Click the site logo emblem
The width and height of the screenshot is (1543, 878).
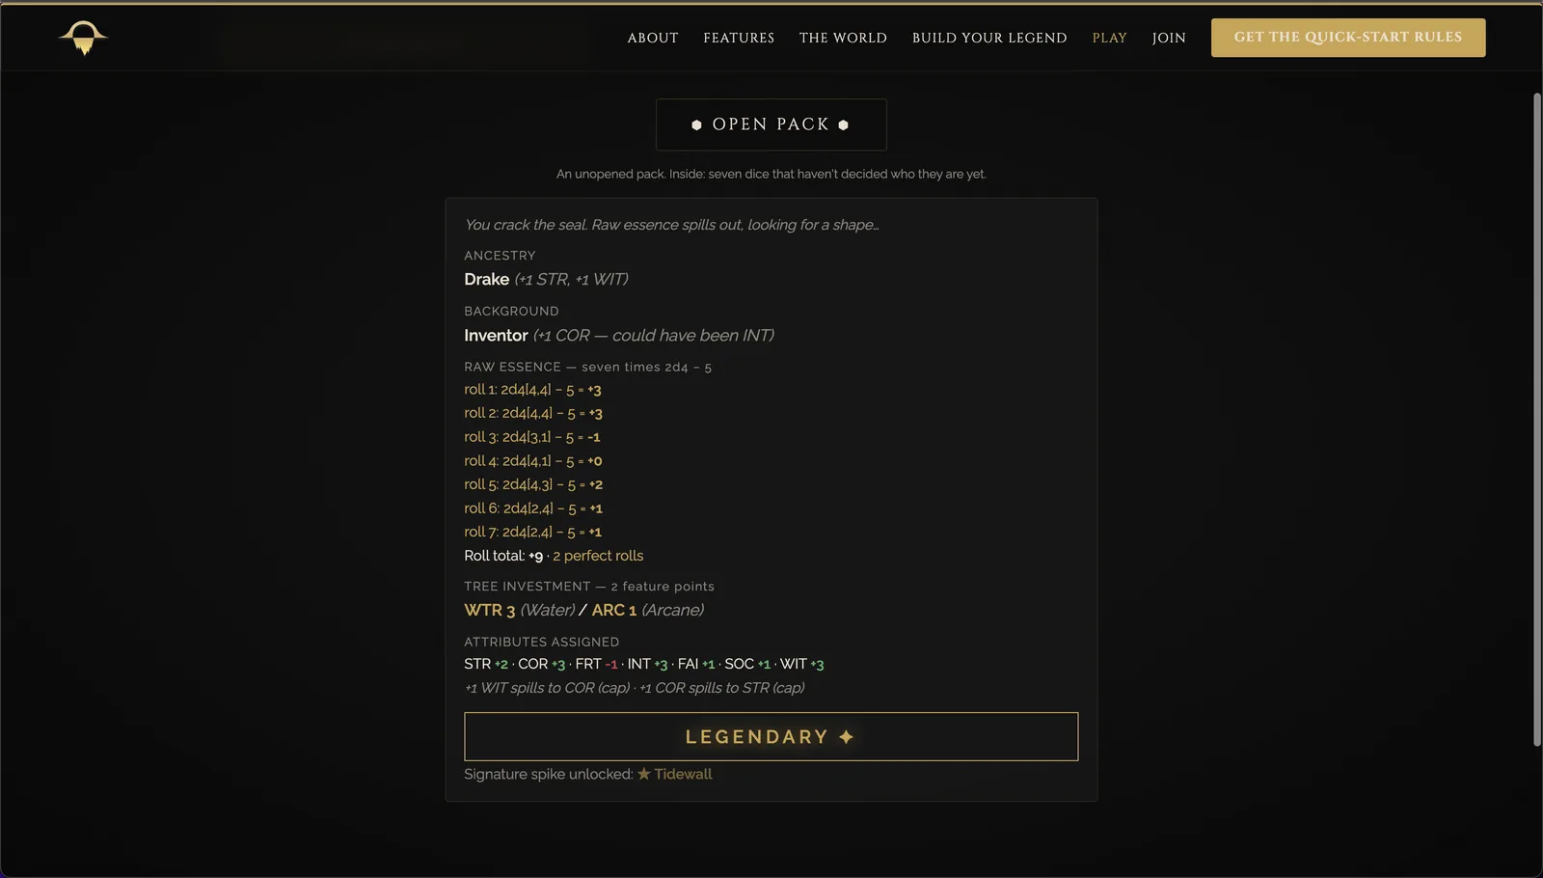[x=83, y=38]
